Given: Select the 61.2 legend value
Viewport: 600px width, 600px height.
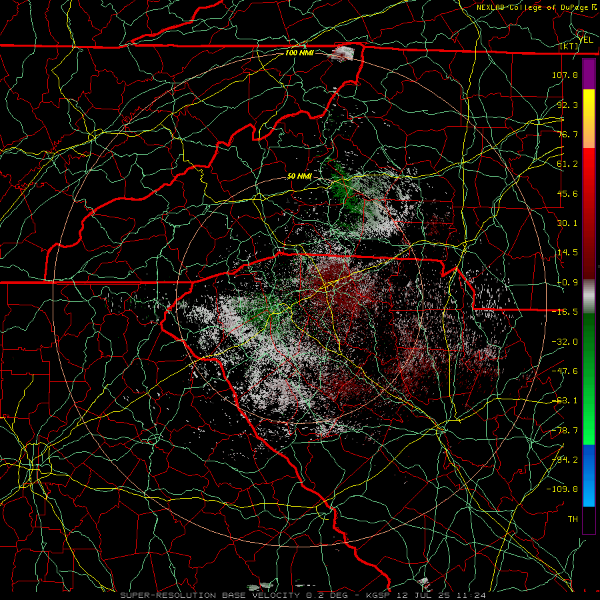Looking at the screenshot, I should pos(567,164).
